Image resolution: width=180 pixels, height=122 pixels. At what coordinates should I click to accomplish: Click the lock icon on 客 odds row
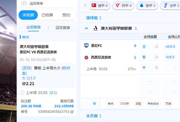click(157, 57)
